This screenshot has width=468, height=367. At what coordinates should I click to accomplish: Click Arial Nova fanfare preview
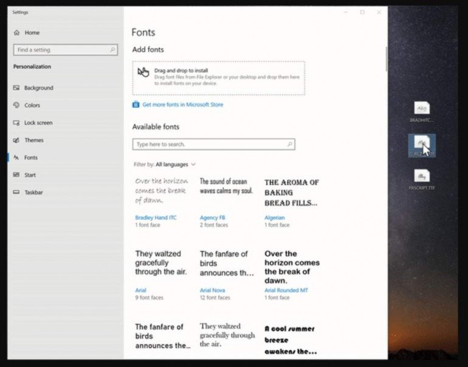227,263
